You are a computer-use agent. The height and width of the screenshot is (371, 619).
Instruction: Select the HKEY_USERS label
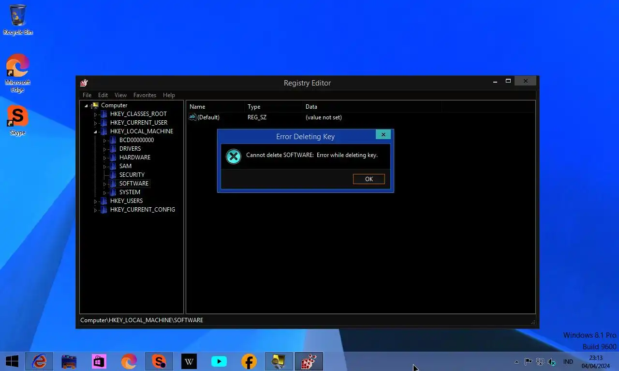[x=126, y=201]
